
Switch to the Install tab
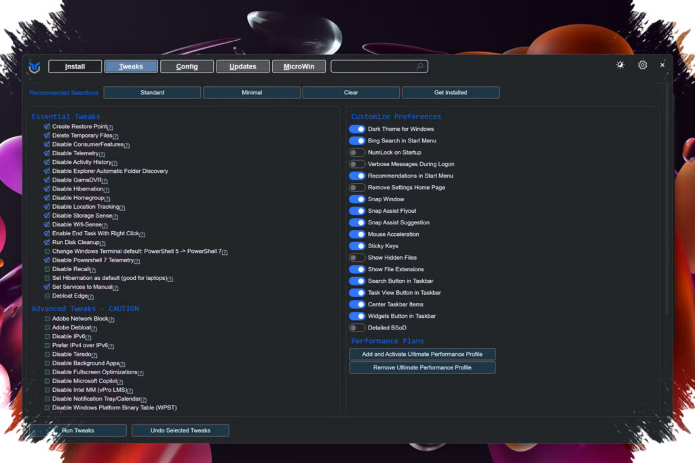pyautogui.click(x=75, y=66)
